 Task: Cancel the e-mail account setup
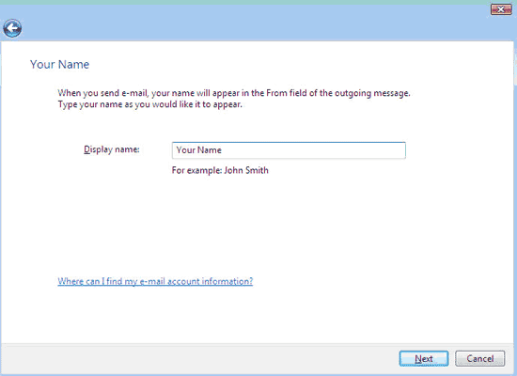(480, 358)
